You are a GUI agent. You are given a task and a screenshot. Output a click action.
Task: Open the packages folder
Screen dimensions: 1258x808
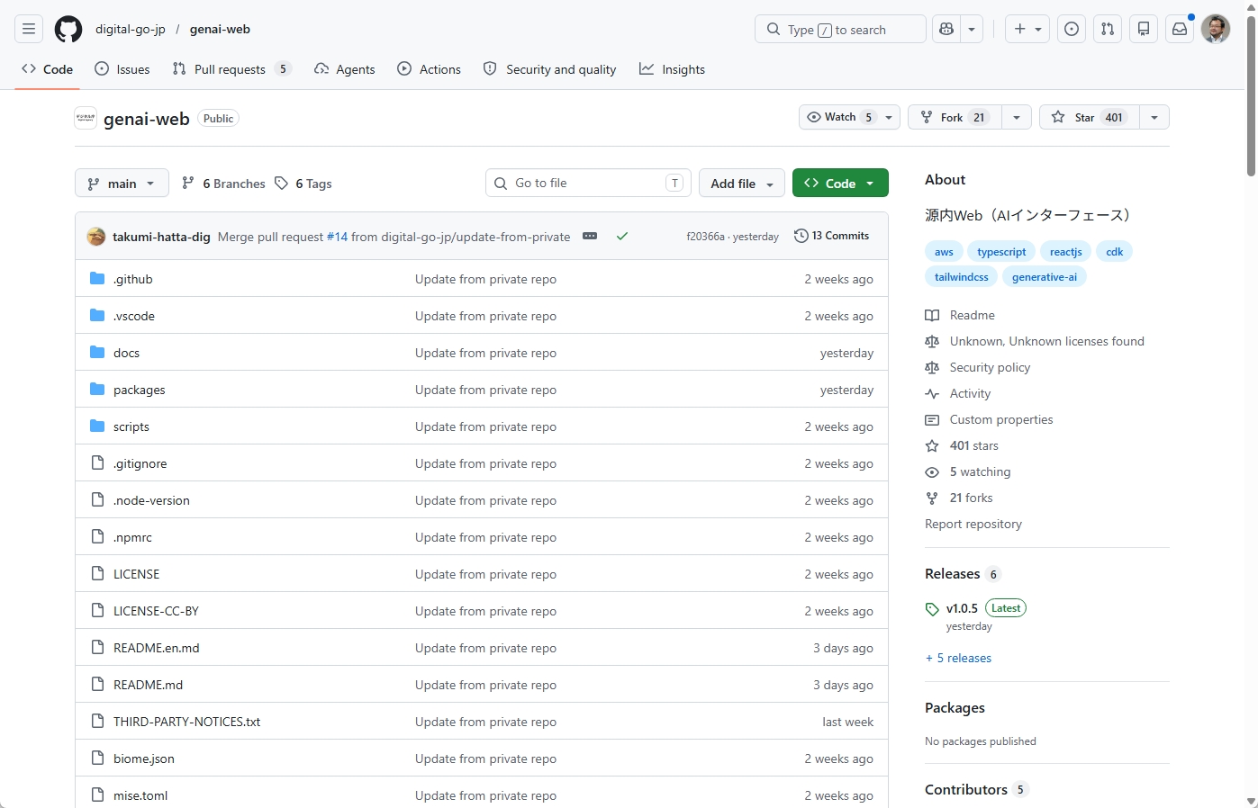click(140, 390)
